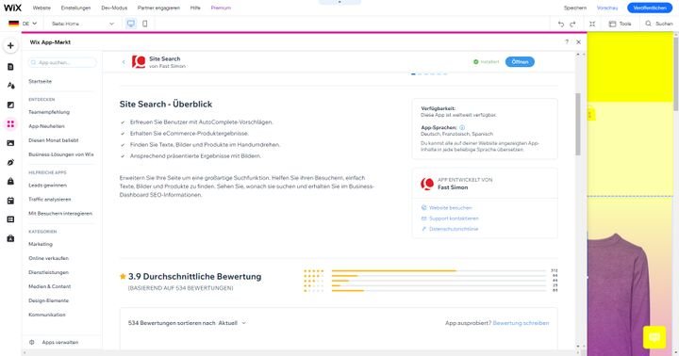Open the Dev-Modus menu
The width and height of the screenshot is (679, 356).
coord(114,8)
